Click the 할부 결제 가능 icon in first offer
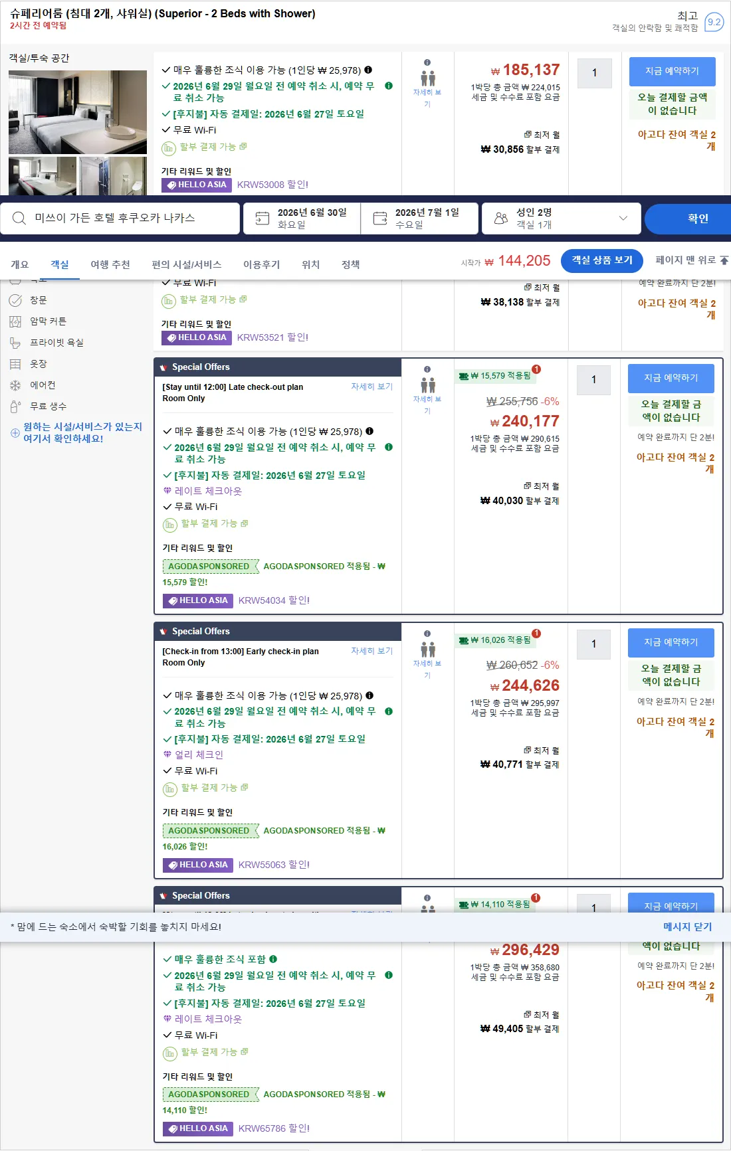The image size is (731, 1151). click(169, 147)
